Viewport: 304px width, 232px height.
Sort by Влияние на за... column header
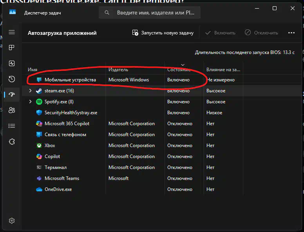tap(223, 70)
